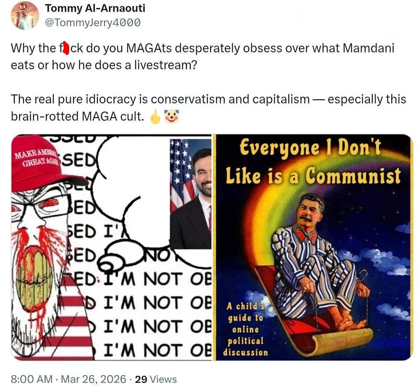
Task: Click the 'brain-rotted MAGA cult' sentence
Action: [77, 116]
